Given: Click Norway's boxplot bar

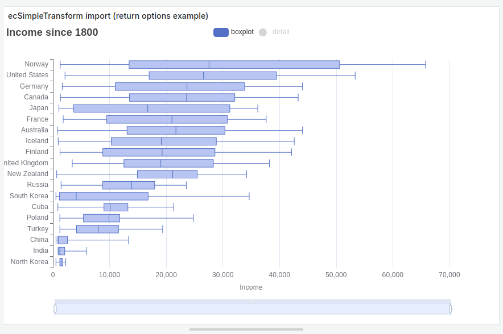Looking at the screenshot, I should [x=233, y=64].
